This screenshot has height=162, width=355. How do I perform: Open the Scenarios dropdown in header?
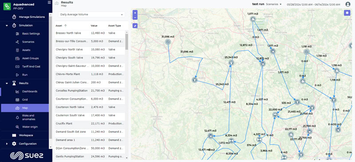click(273, 4)
